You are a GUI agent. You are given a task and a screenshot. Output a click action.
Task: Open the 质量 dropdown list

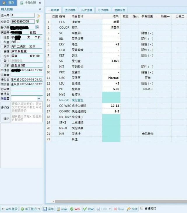pos(39,98)
